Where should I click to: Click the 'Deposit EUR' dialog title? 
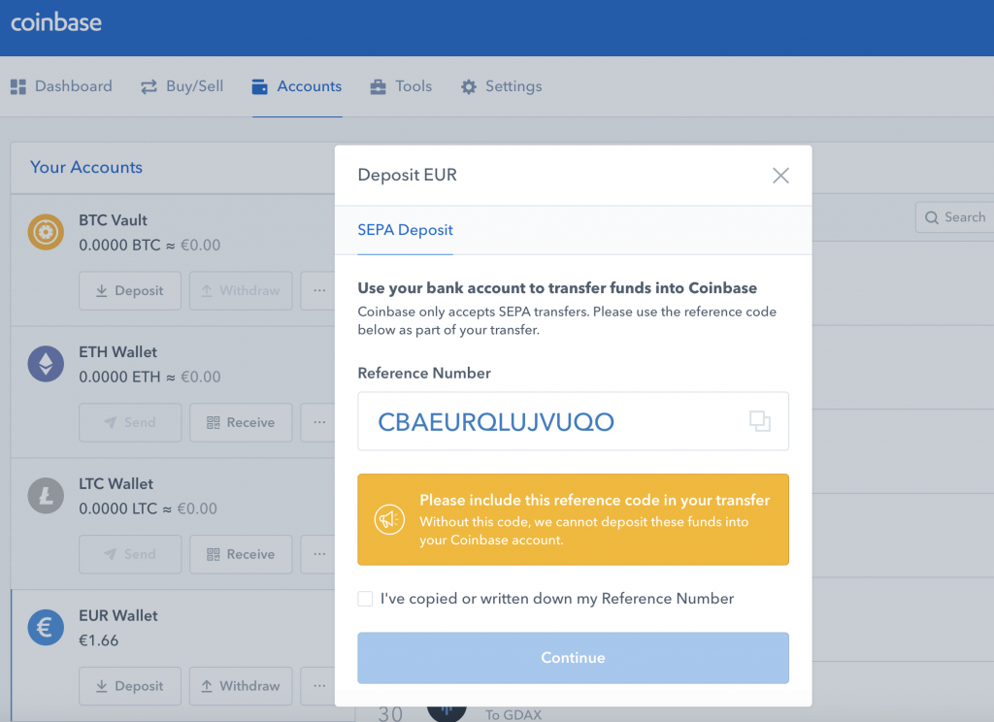coord(407,175)
